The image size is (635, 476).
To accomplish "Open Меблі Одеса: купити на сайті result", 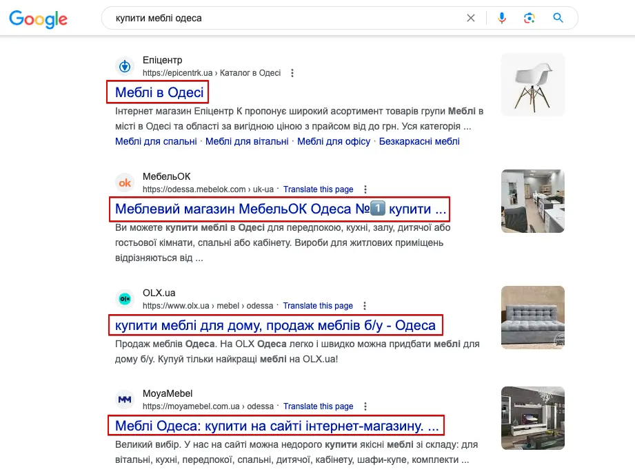I will pyautogui.click(x=276, y=426).
